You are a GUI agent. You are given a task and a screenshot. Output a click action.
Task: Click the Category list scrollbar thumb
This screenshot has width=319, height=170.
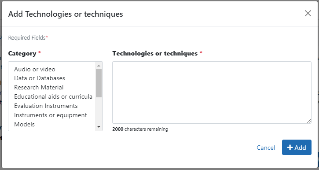(x=99, y=83)
